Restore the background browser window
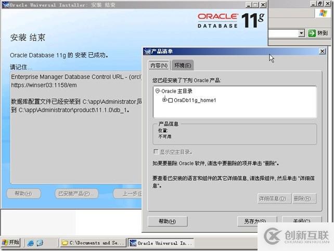 [320, 4]
